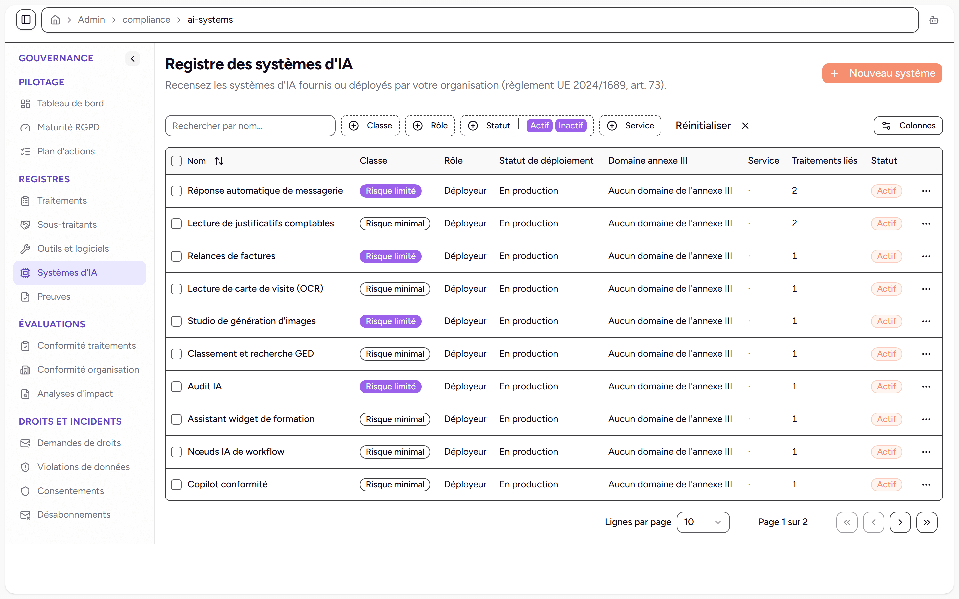Go to next page arrow
This screenshot has height=599, width=959.
[900, 522]
